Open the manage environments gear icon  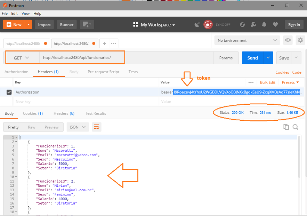300,40
